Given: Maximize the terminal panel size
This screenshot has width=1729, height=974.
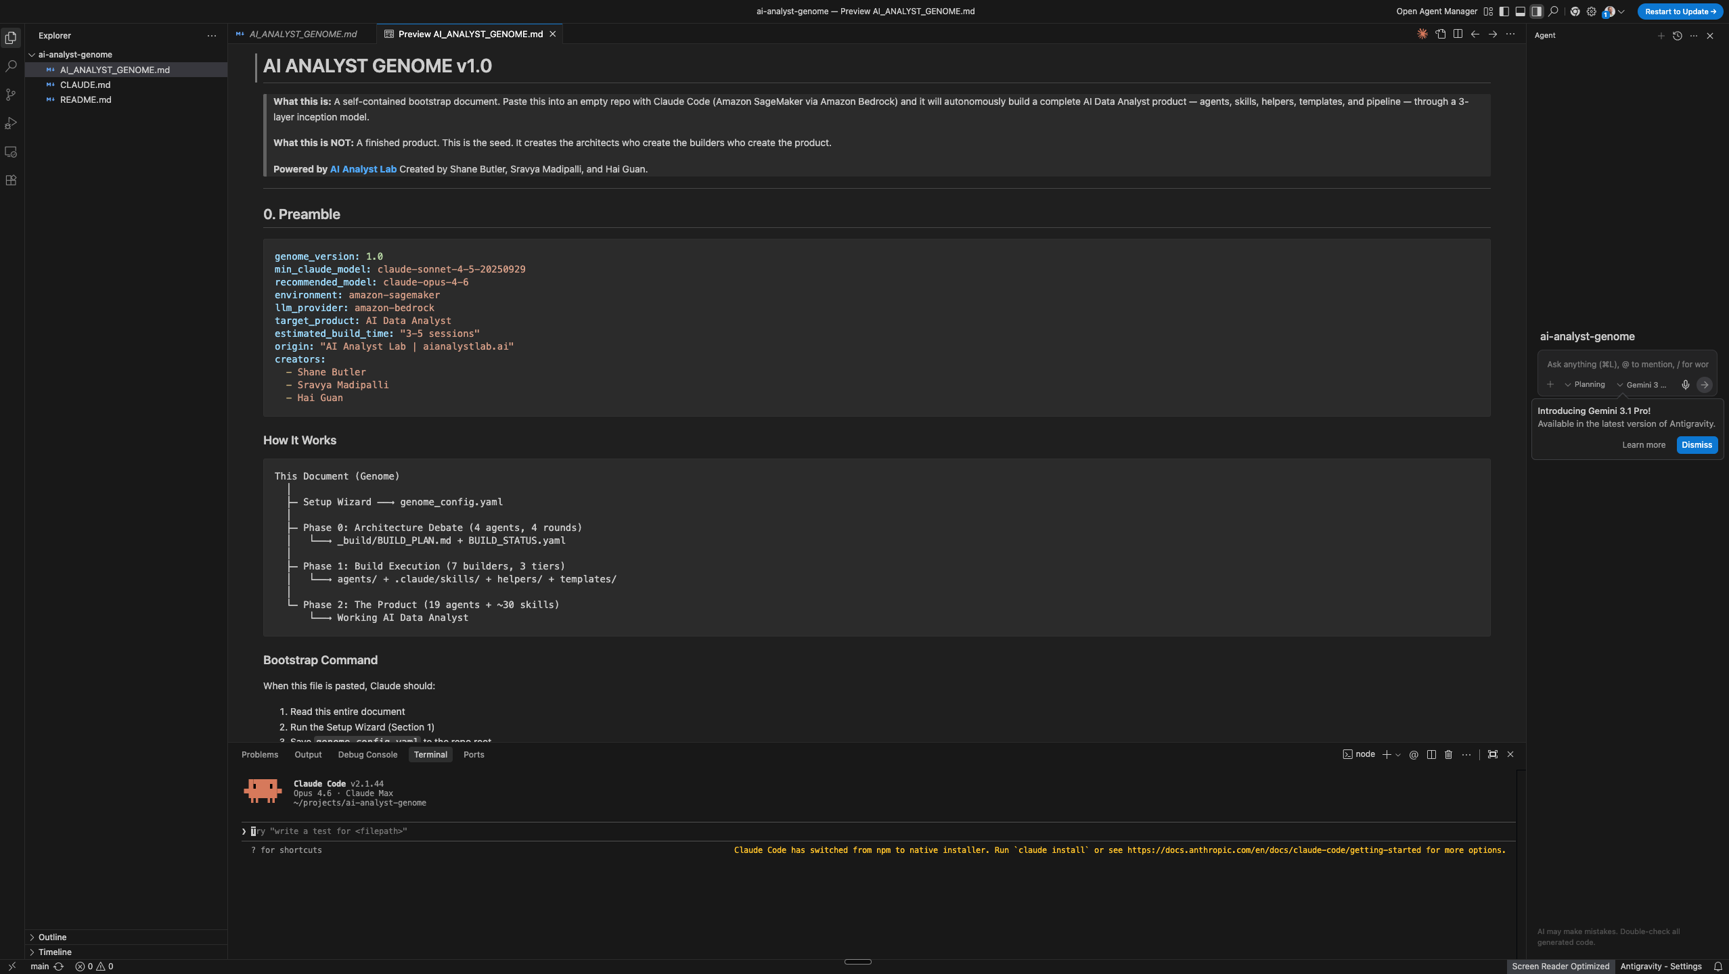Looking at the screenshot, I should tap(1491, 754).
